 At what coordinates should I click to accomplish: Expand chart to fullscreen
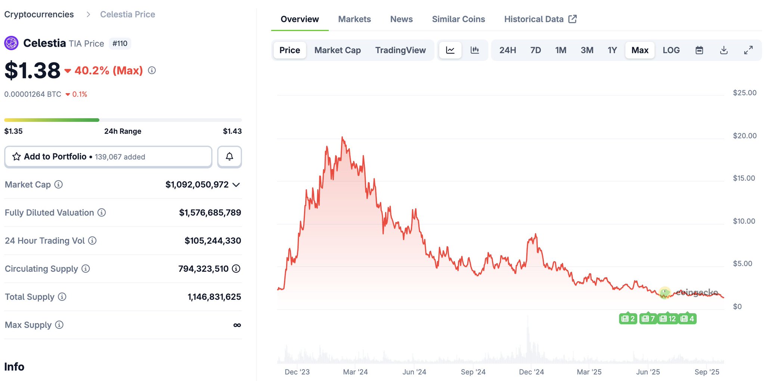(x=748, y=50)
